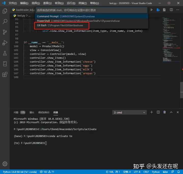The width and height of the screenshot is (183, 174).
Task: Open errors and warnings count in status bar
Action: pyautogui.click(x=47, y=172)
